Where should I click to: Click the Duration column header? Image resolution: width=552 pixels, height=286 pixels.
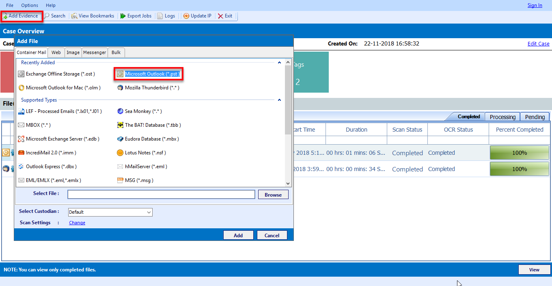pos(356,130)
